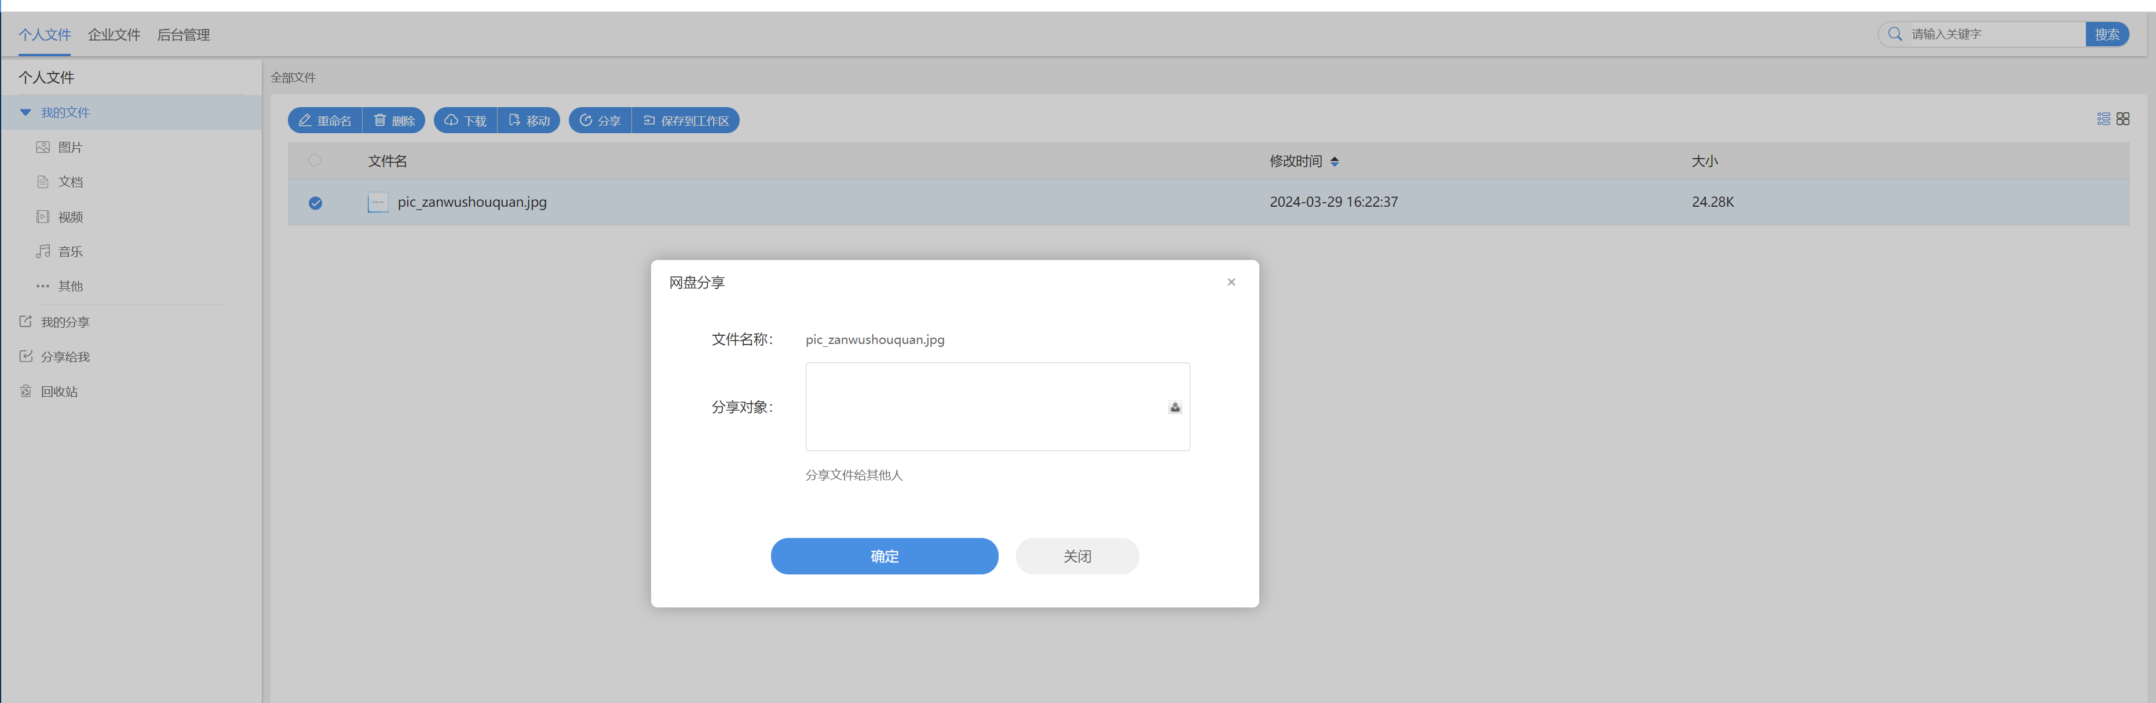Open the 视频 category in sidebar
2156x703 pixels.
(x=70, y=217)
